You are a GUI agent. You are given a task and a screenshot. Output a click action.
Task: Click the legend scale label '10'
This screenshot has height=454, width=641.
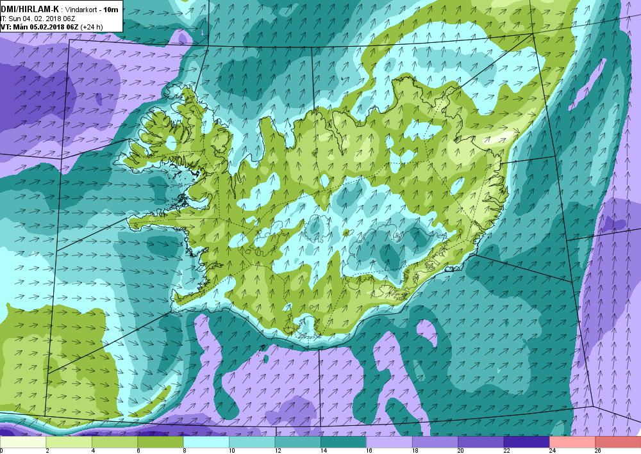pos(232,451)
